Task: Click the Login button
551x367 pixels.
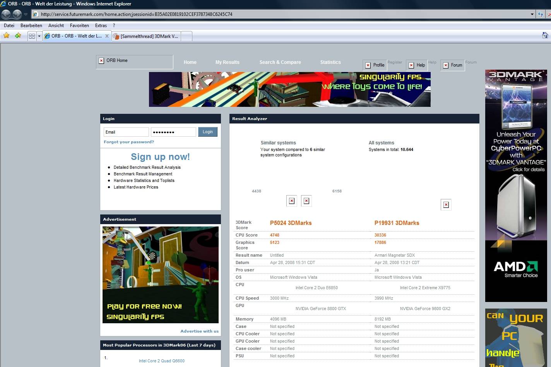Action: tap(208, 132)
